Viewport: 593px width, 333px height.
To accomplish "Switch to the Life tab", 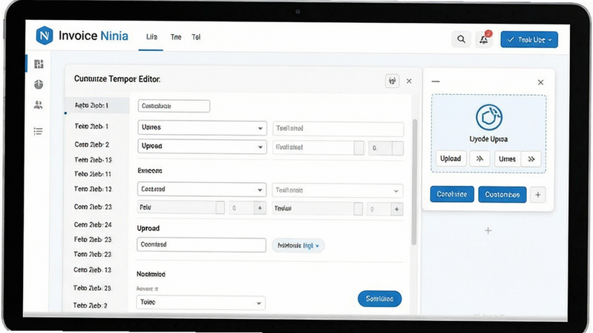I will tap(151, 37).
